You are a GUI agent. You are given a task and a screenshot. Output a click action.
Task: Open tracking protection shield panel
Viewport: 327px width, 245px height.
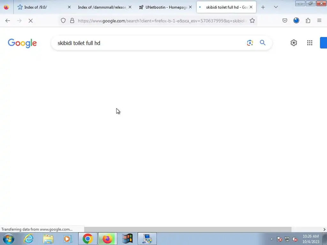(x=63, y=20)
